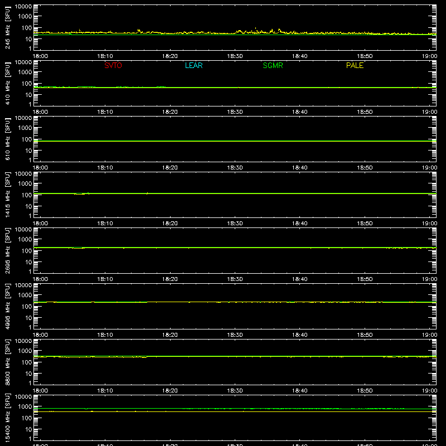Viewport: 446px width, 446px height.
Task: Click 18:00 under the 245 MHz panel
Action: tap(40, 56)
